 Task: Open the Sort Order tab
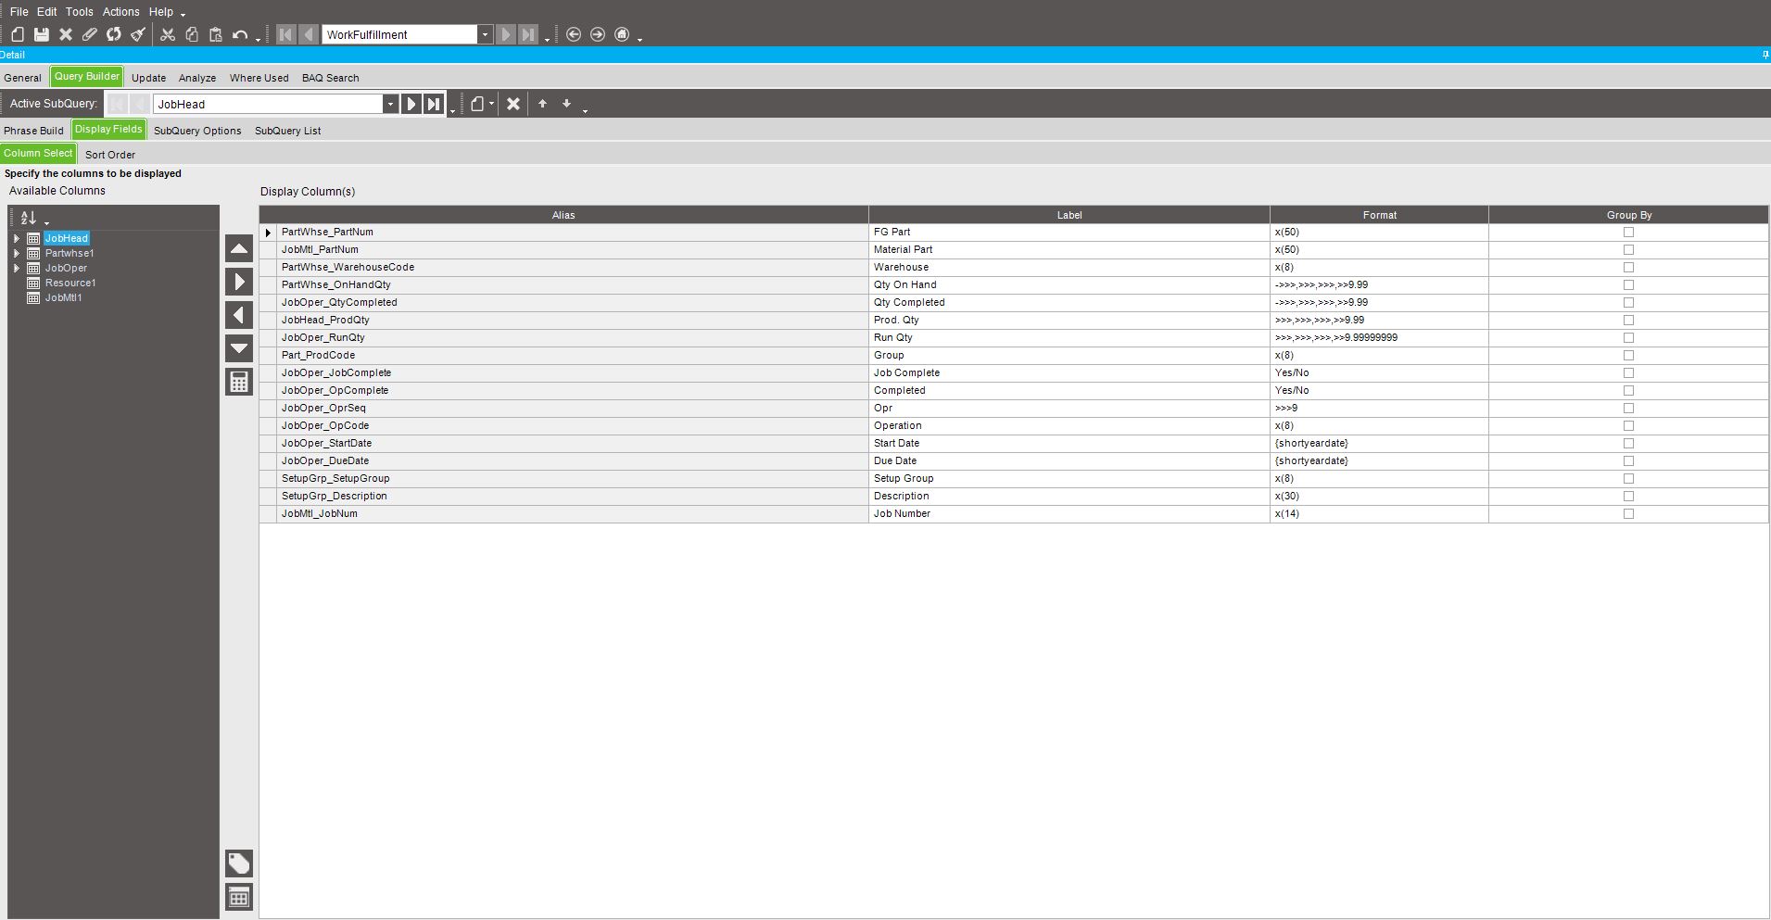click(x=110, y=155)
